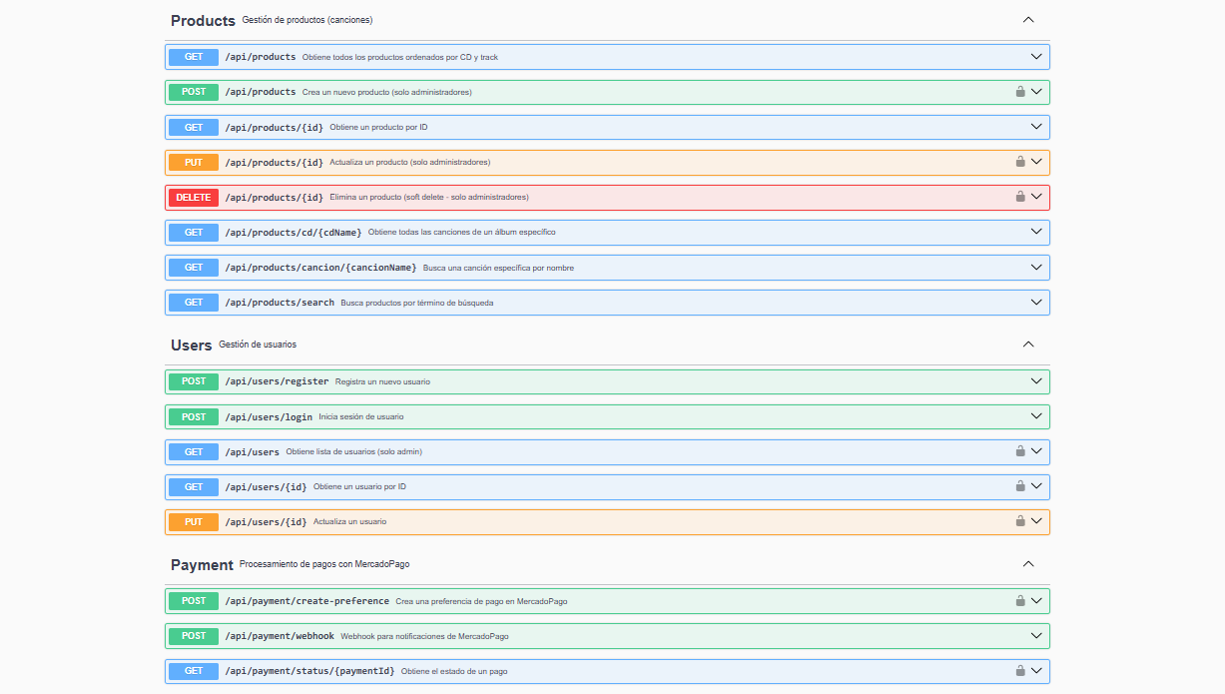Click text 'Busca productos por término de búsqueda'
Screen dimensions: 1225x694
coord(416,302)
